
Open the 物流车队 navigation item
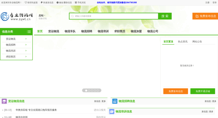(x=70, y=31)
